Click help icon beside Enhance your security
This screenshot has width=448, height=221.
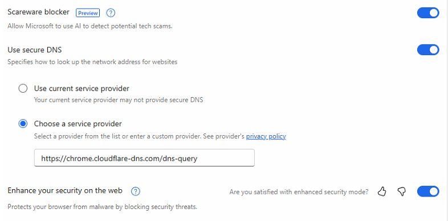(136, 191)
